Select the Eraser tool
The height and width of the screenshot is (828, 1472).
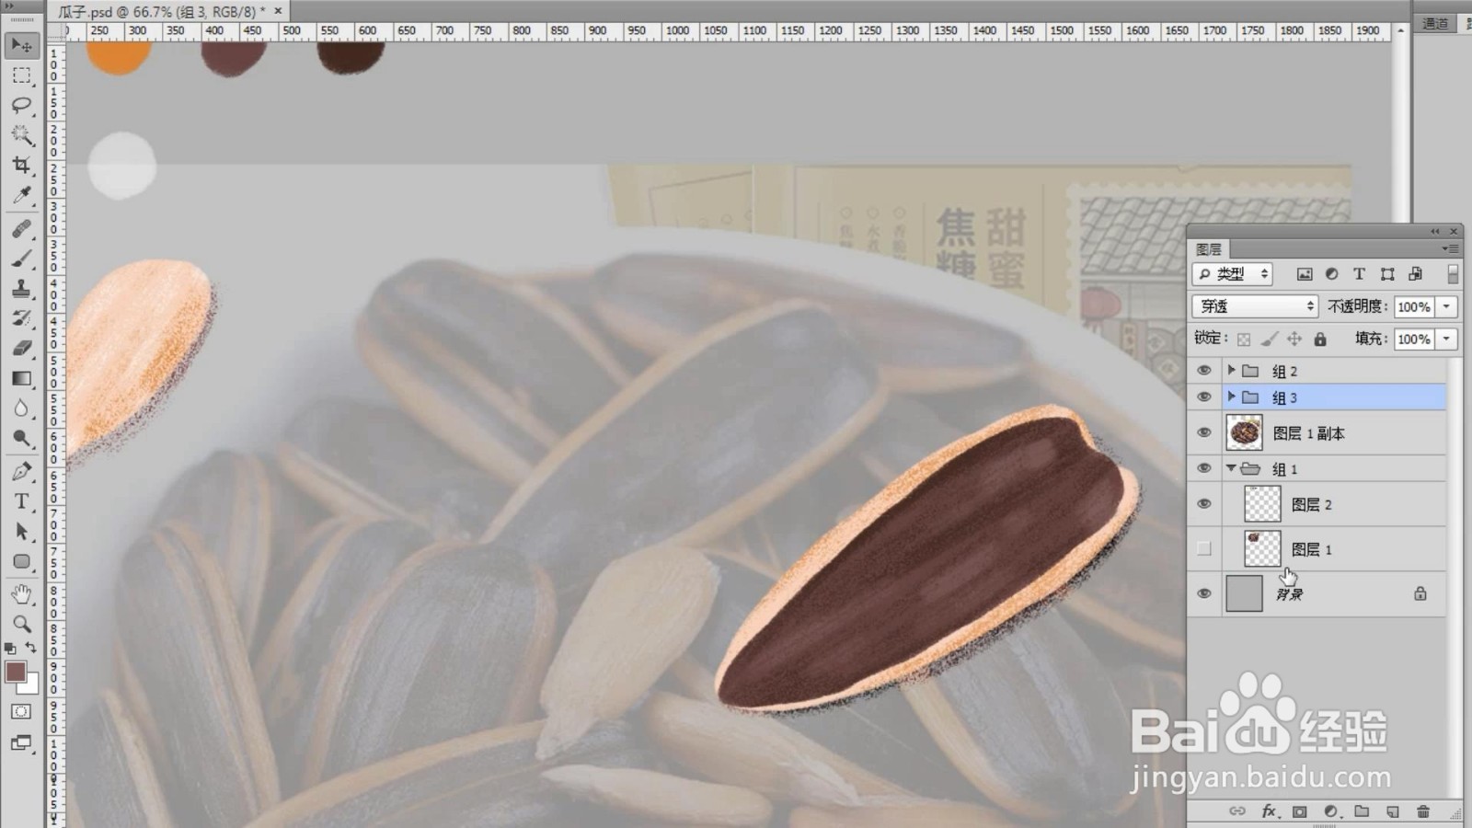(21, 349)
